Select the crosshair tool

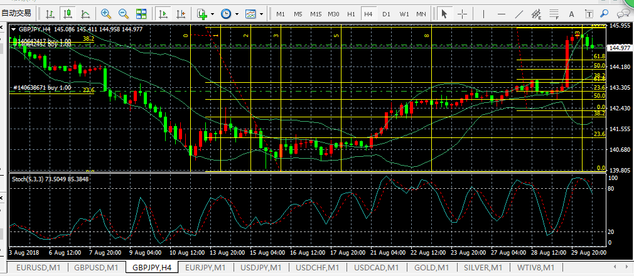click(x=462, y=14)
